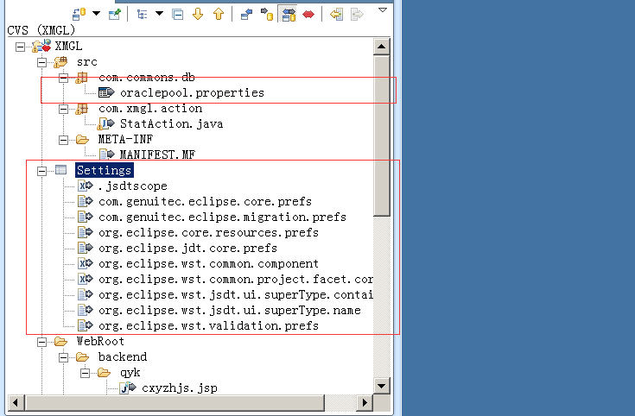Collapse the com.xmgl.action package

[x=63, y=109]
